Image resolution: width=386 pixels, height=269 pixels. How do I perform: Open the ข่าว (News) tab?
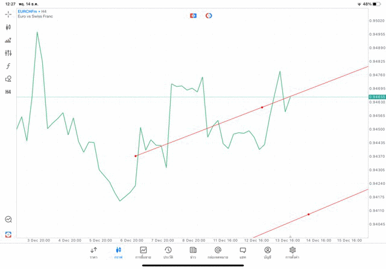coord(193,253)
